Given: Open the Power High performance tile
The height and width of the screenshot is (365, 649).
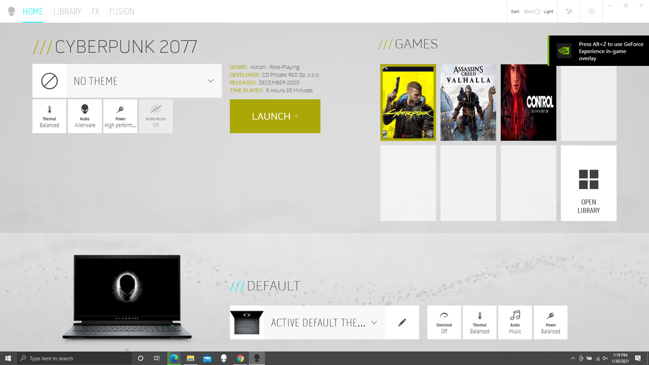Looking at the screenshot, I should tap(120, 116).
